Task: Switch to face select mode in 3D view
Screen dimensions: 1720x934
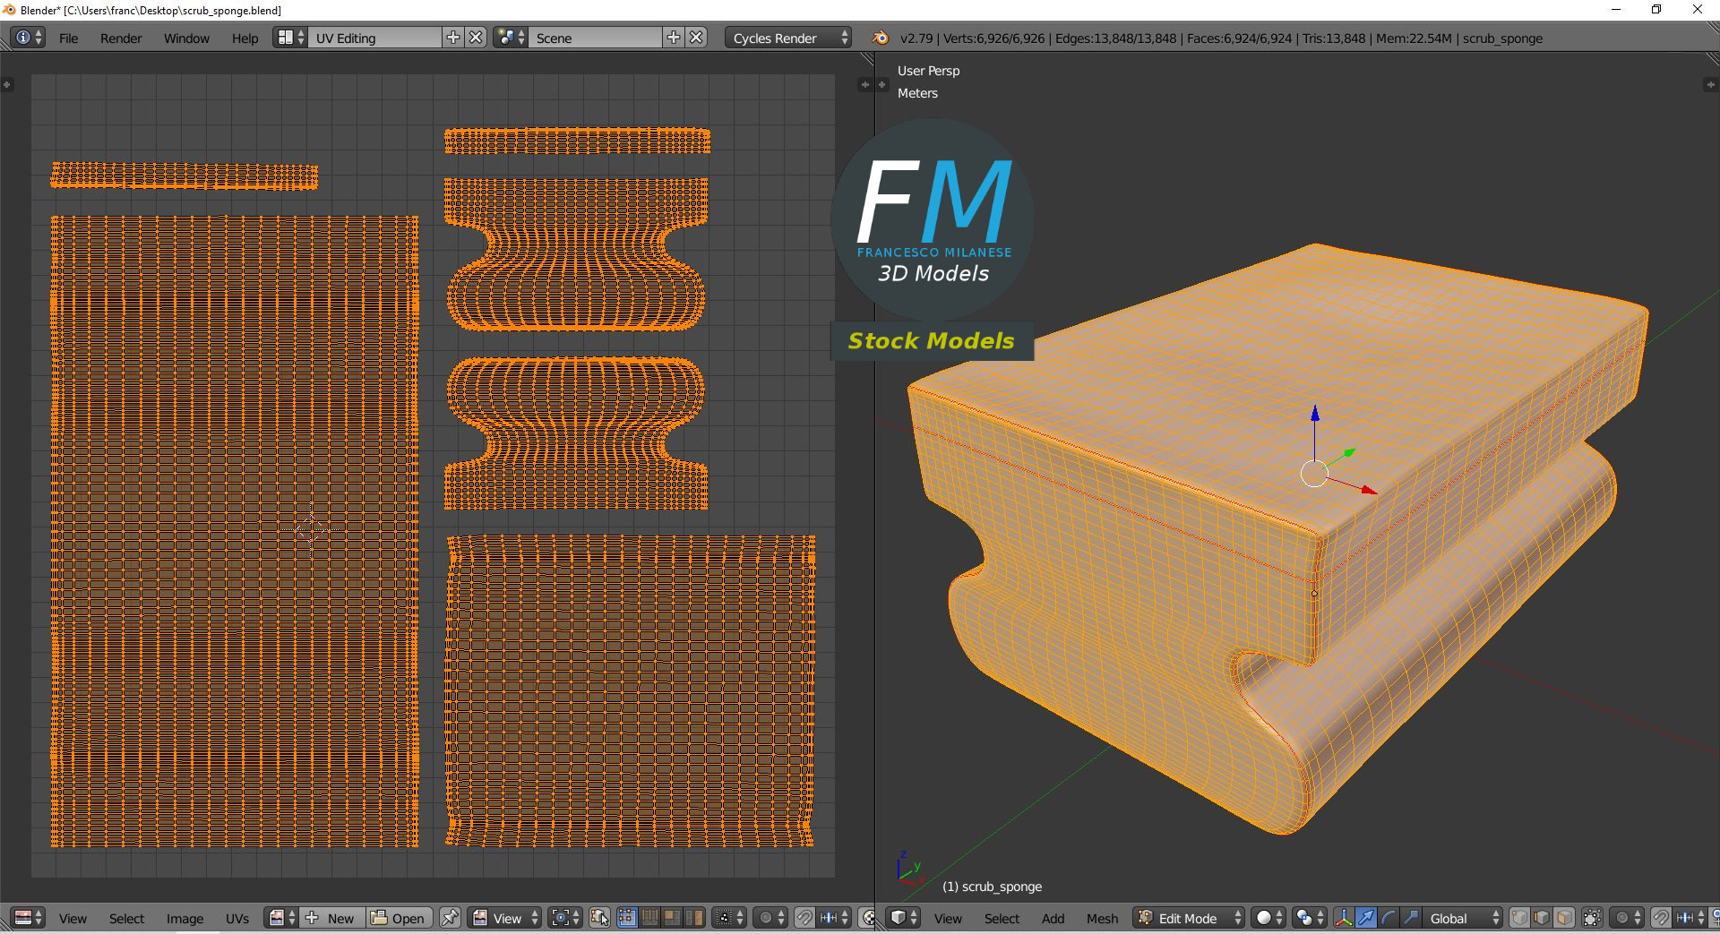Action: (1564, 918)
